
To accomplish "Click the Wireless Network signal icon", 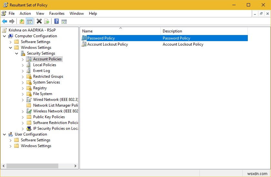I will 29,111.
